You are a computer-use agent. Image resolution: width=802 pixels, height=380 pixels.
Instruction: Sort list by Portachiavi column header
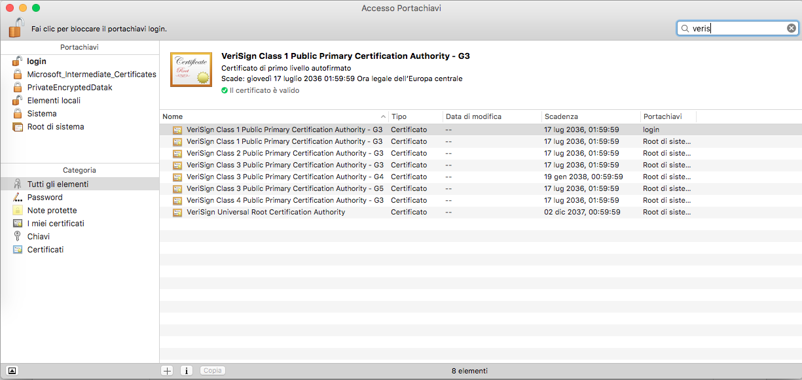[x=668, y=116]
